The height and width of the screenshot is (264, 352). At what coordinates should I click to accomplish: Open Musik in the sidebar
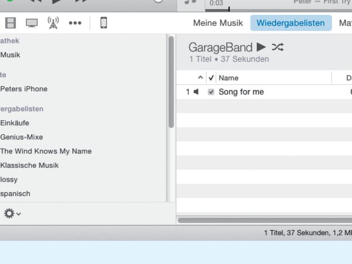[x=11, y=55]
